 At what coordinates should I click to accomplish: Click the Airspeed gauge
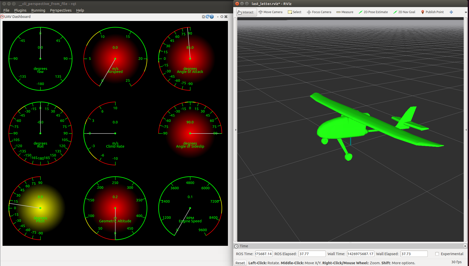pos(115,59)
